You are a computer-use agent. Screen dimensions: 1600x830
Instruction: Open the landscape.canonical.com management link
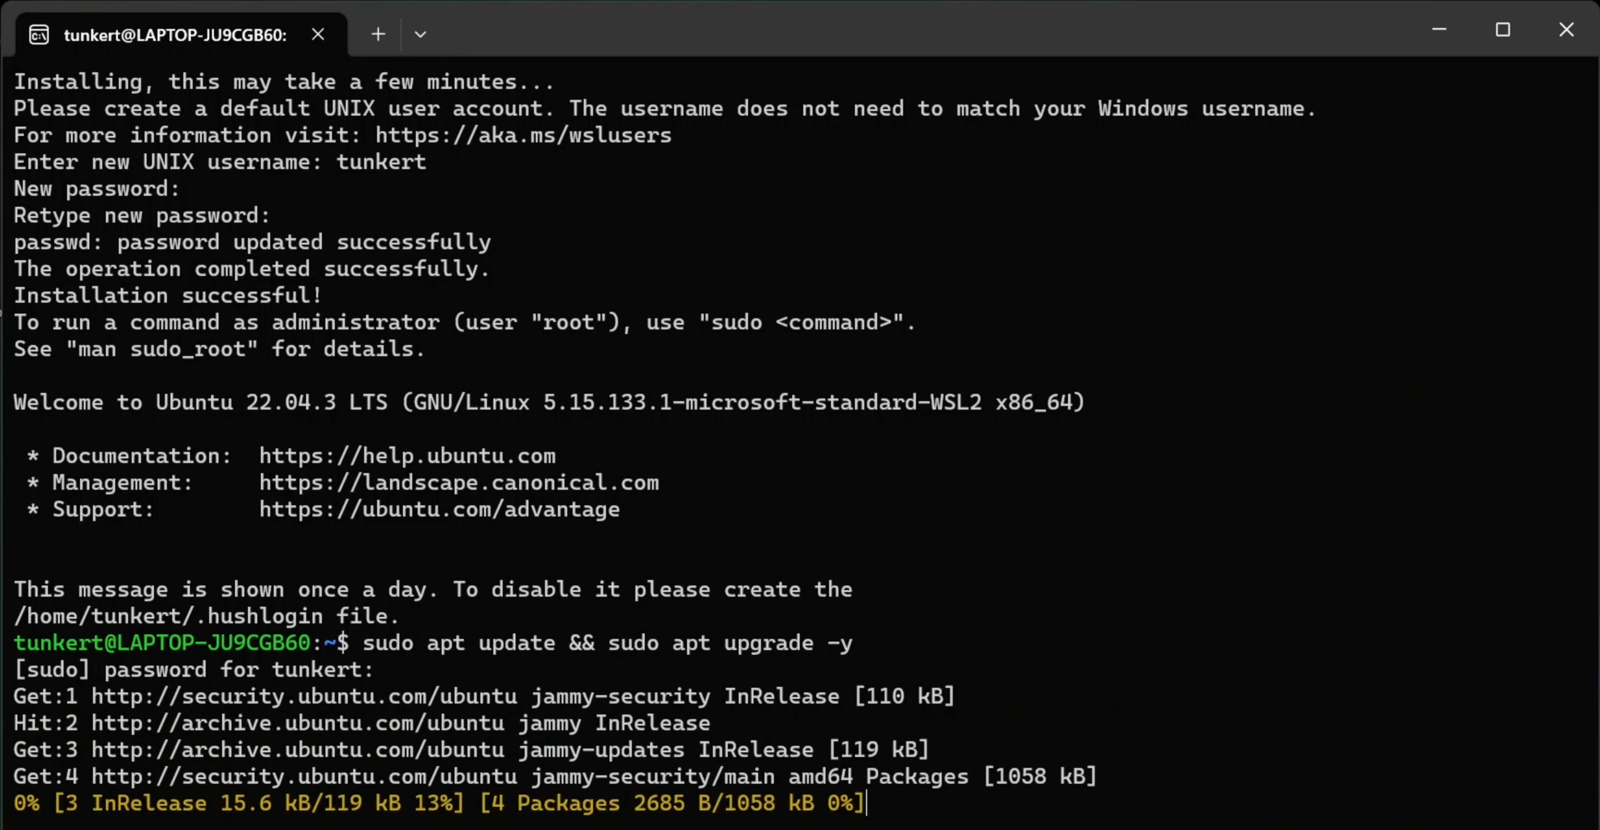(x=458, y=483)
